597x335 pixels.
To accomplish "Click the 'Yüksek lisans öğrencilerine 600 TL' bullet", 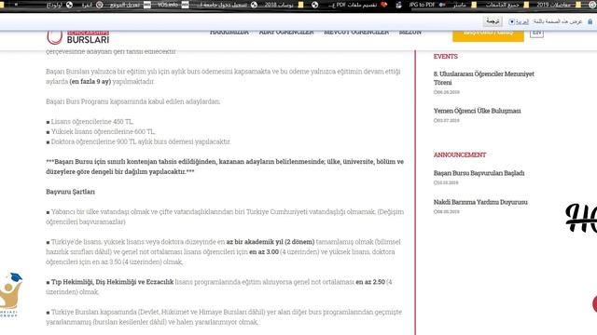I will click(101, 131).
